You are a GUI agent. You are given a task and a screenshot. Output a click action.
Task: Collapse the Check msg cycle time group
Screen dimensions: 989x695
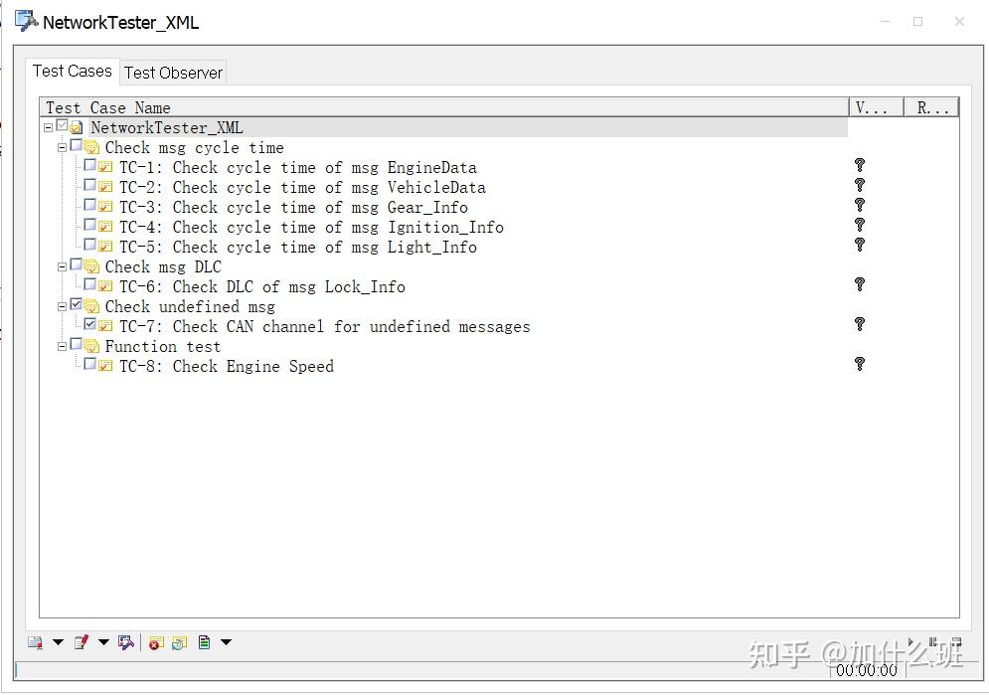click(x=62, y=147)
